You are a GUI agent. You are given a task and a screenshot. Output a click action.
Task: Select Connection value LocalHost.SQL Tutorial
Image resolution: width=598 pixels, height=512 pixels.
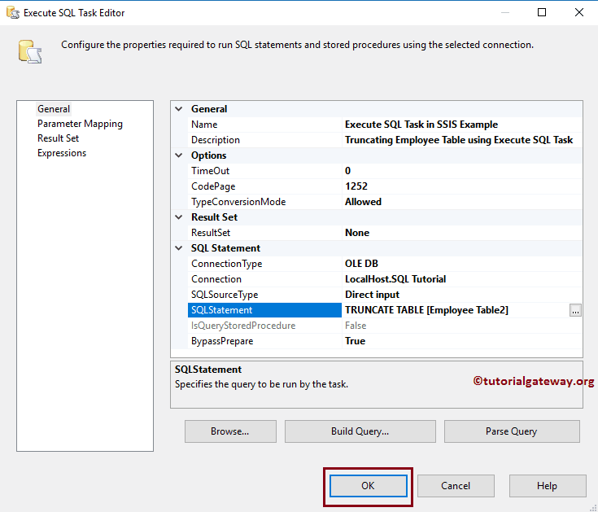462,279
